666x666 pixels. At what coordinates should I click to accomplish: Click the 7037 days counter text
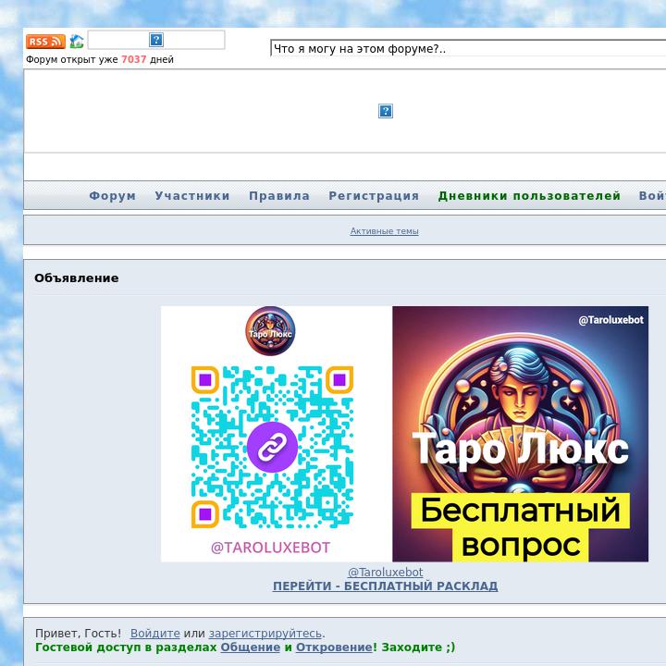click(134, 59)
